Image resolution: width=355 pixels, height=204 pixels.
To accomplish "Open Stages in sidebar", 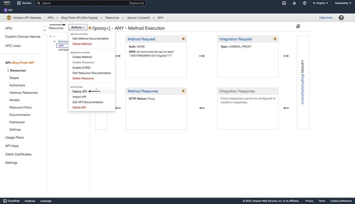I will (14, 78).
